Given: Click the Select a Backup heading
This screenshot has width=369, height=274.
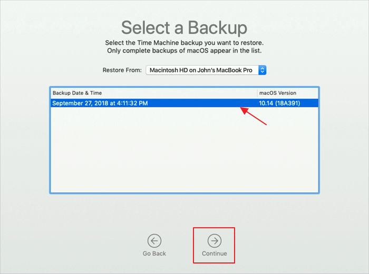Looking at the screenshot, I should 184,27.
